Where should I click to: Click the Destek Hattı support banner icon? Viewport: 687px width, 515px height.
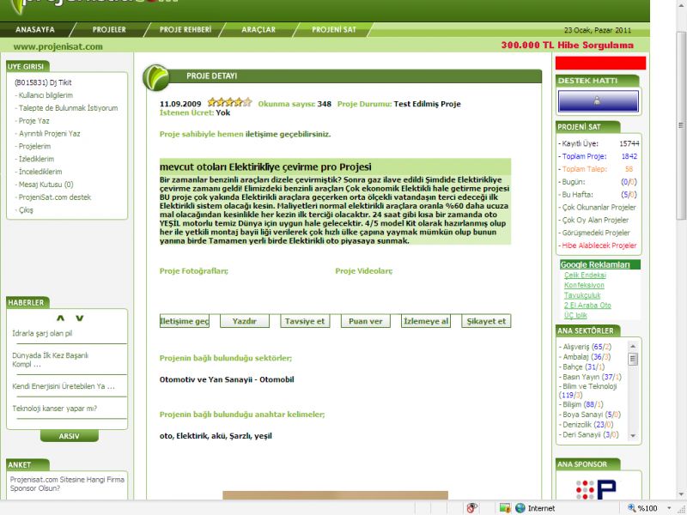click(598, 101)
